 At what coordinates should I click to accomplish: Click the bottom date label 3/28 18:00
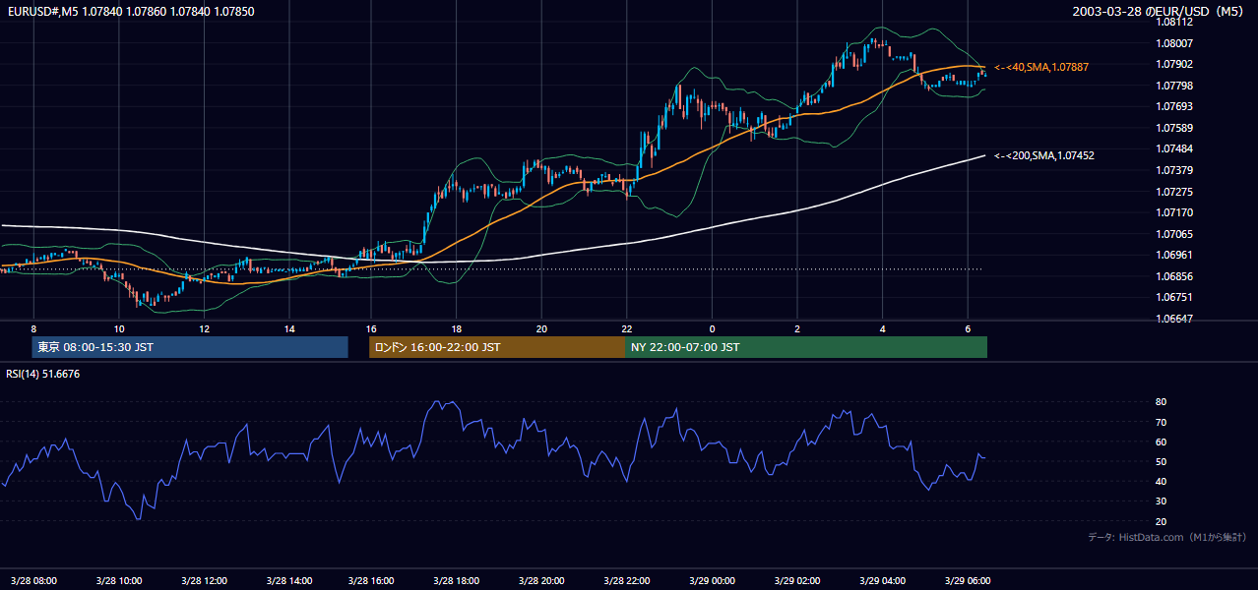pos(456,581)
